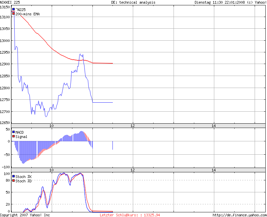
Task: Click the -50 label on MACD axis
Action: point(6,155)
